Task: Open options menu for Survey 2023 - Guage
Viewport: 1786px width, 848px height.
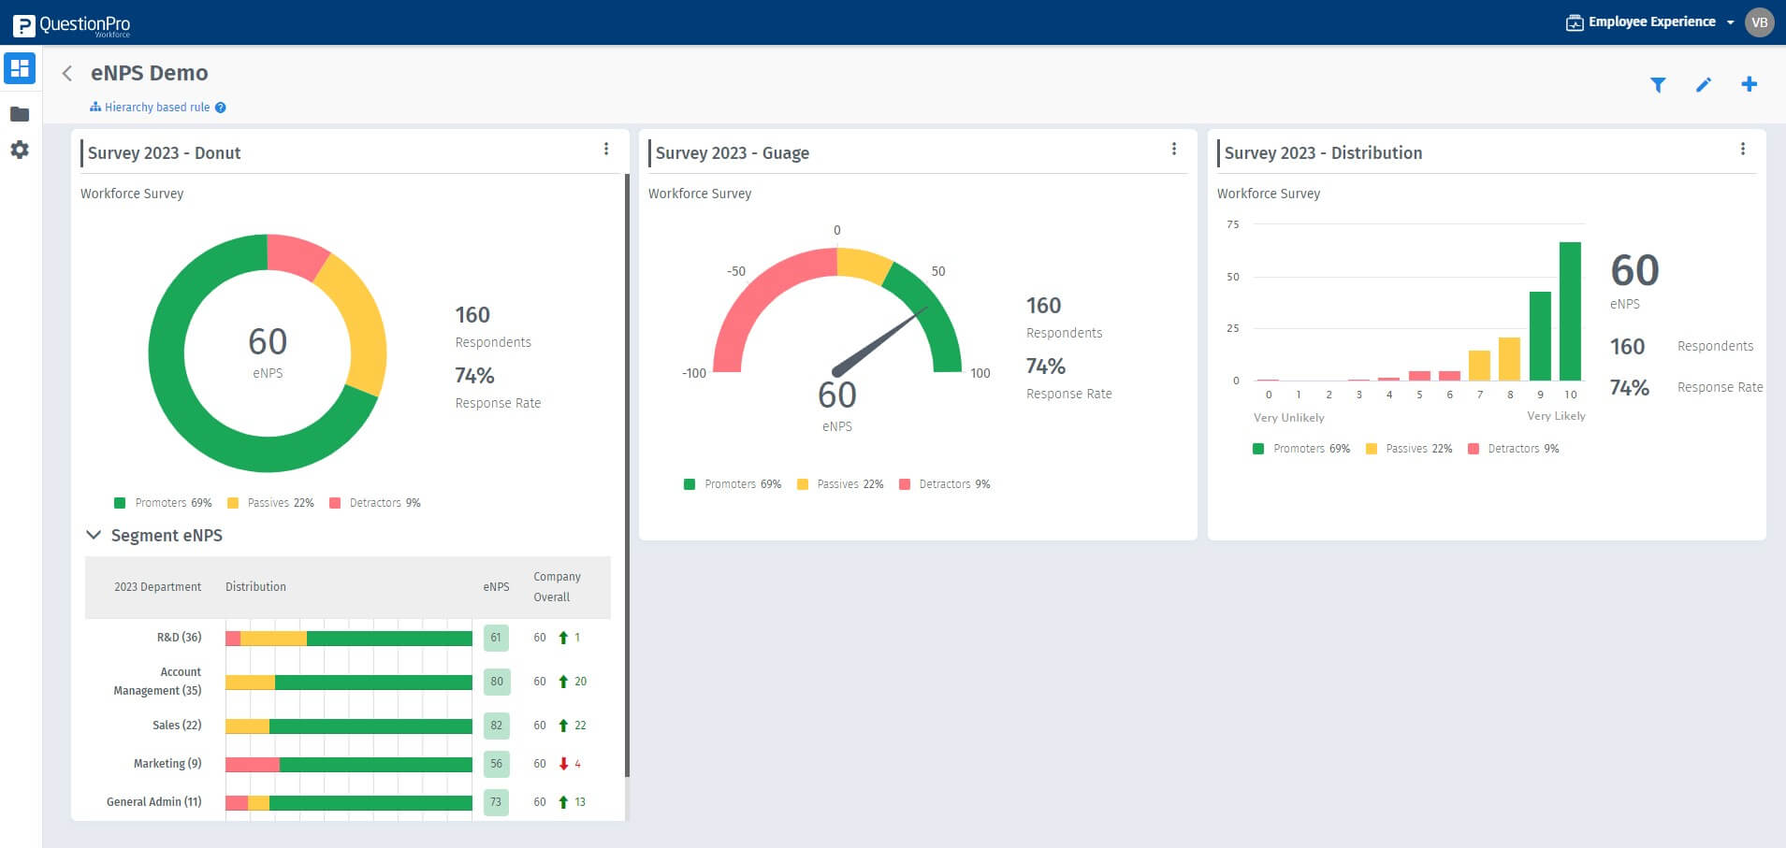Action: (x=1174, y=148)
